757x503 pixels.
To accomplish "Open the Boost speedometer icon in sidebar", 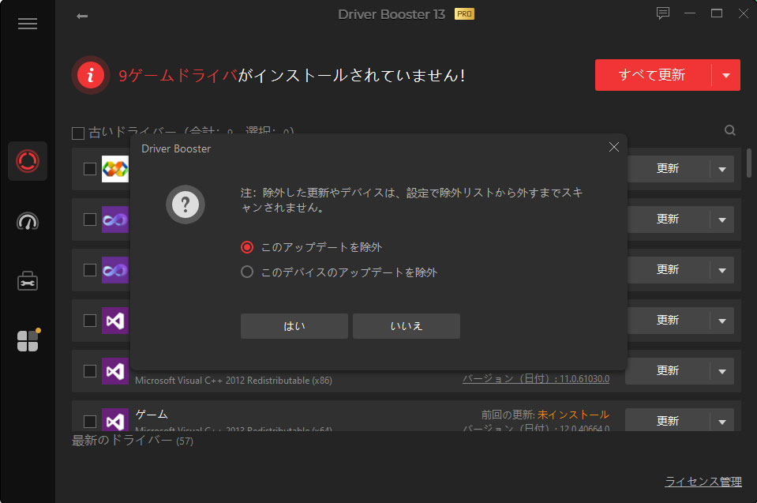I will [28, 221].
